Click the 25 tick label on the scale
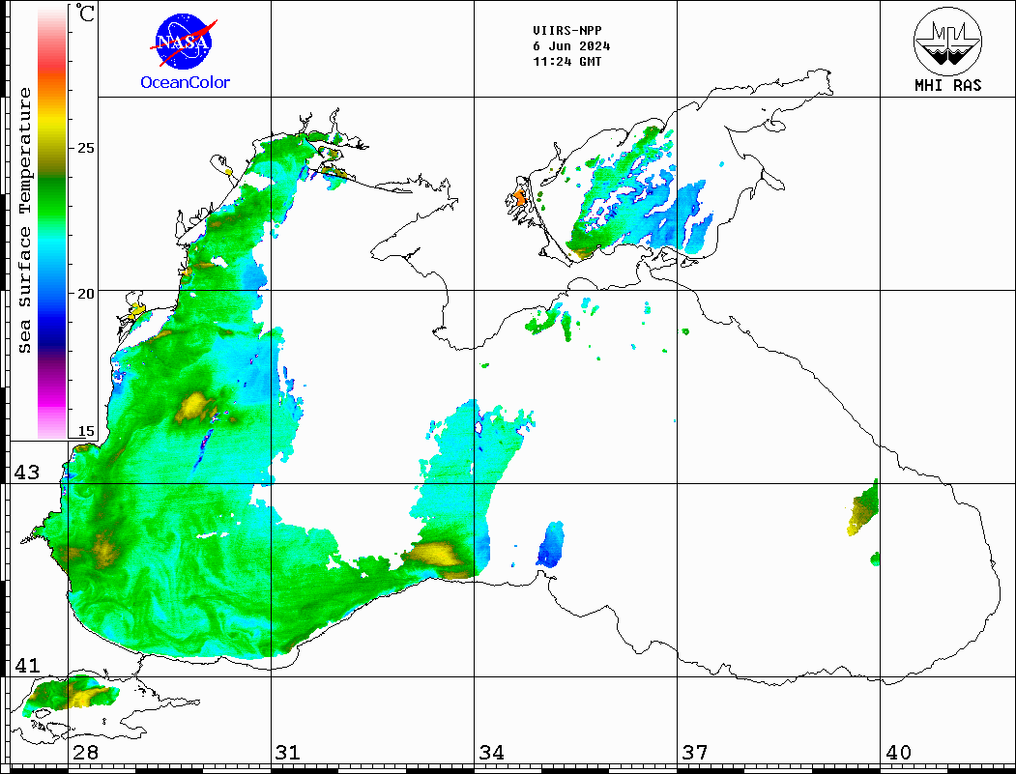 [x=86, y=148]
